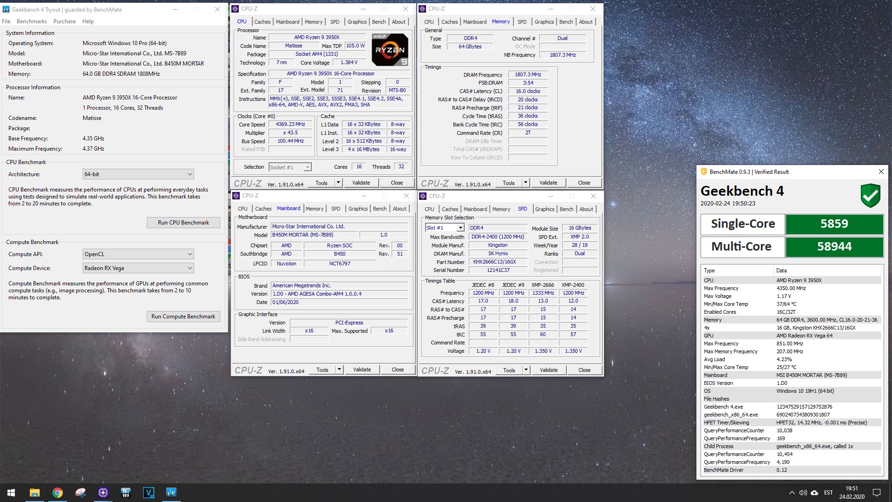Click the BIOS Version row in BenchMate

click(792, 383)
